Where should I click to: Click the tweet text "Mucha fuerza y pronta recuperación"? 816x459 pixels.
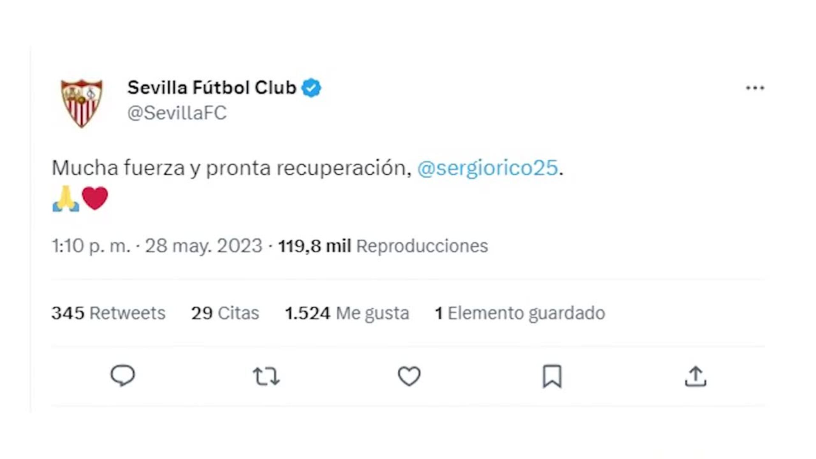coord(231,168)
